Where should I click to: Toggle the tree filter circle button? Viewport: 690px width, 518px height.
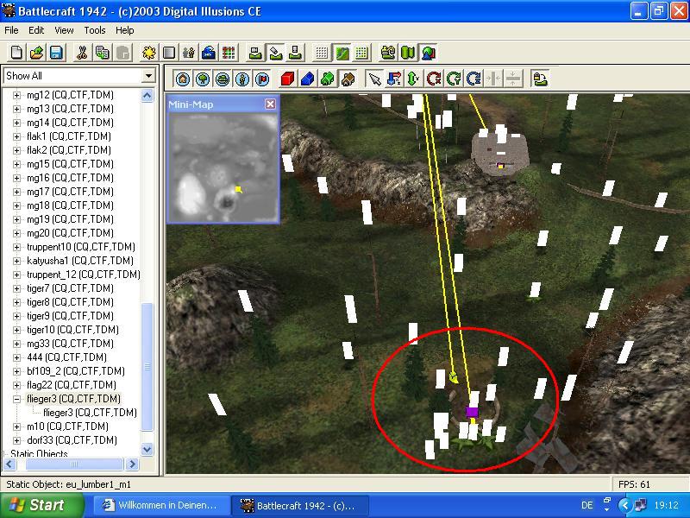pyautogui.click(x=203, y=79)
